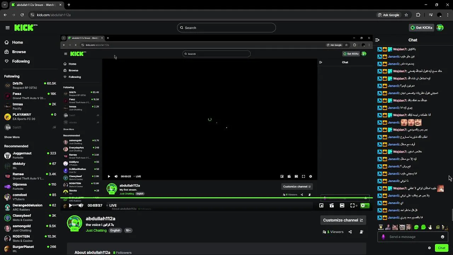Click into the Send a message field

[x=413, y=237]
